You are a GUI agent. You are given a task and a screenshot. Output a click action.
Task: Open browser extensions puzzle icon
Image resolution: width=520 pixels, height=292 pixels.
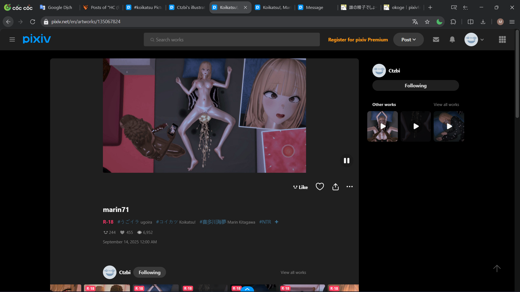coord(453,22)
